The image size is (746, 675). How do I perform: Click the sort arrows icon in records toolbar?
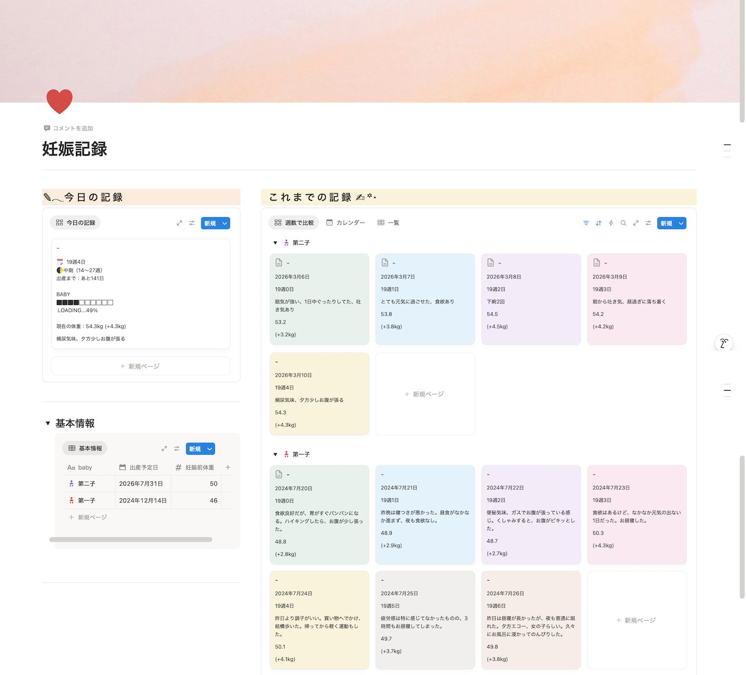(598, 223)
